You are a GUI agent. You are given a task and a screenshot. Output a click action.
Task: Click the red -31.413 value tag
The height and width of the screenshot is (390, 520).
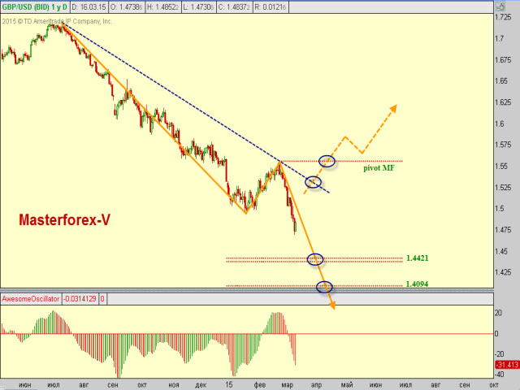click(x=507, y=365)
